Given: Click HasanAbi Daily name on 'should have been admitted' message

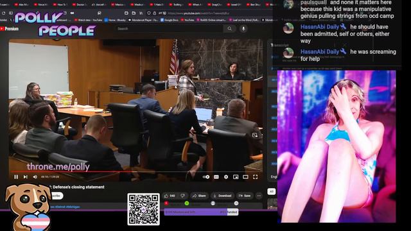Looking at the screenshot, I should pos(320,27).
